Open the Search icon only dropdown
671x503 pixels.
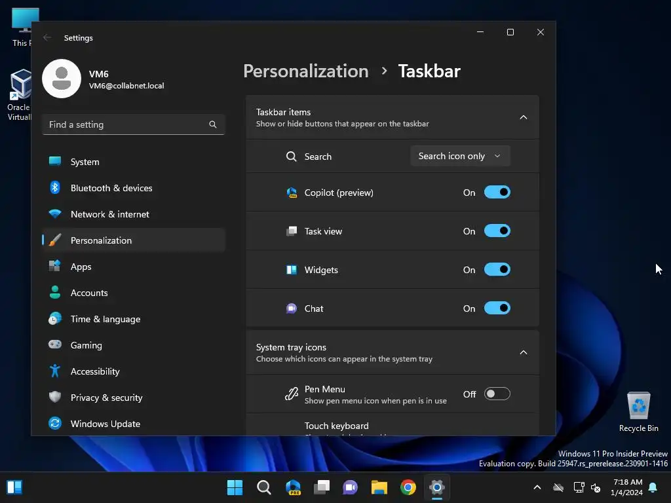tap(460, 156)
